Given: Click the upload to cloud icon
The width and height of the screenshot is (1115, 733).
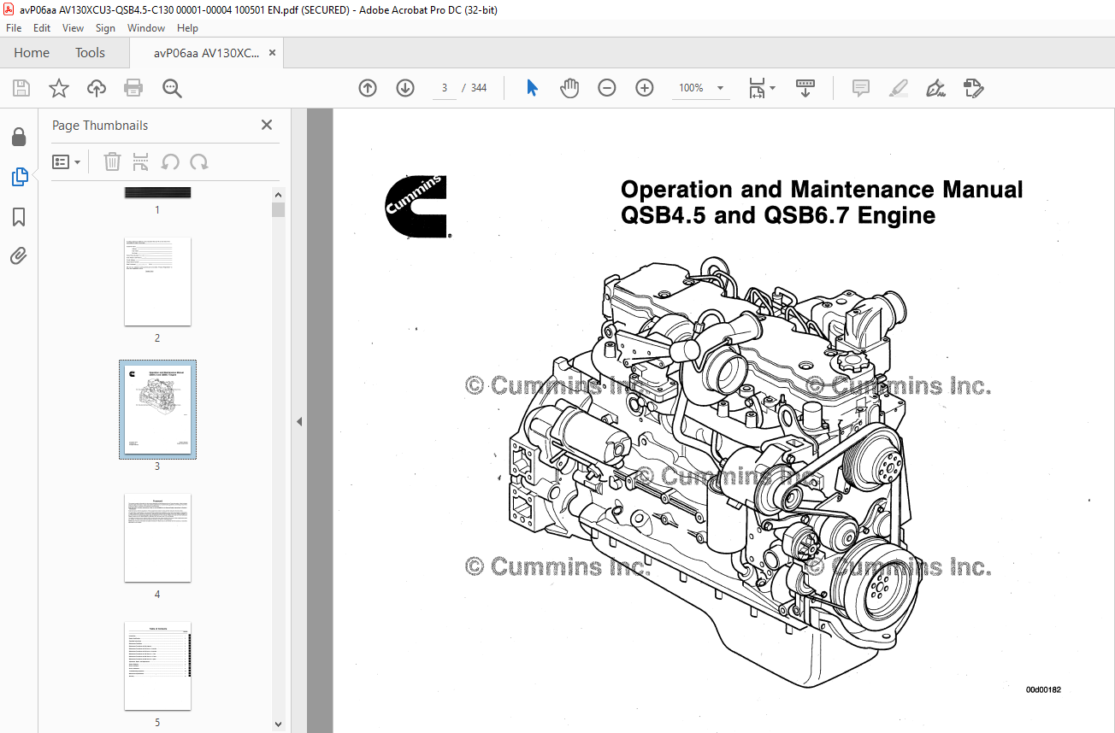Looking at the screenshot, I should click(97, 88).
